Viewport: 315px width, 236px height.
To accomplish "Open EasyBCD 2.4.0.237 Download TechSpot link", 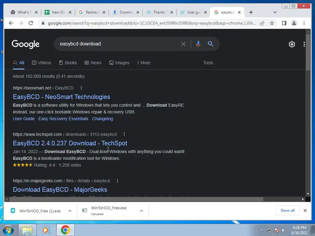I will (70, 143).
